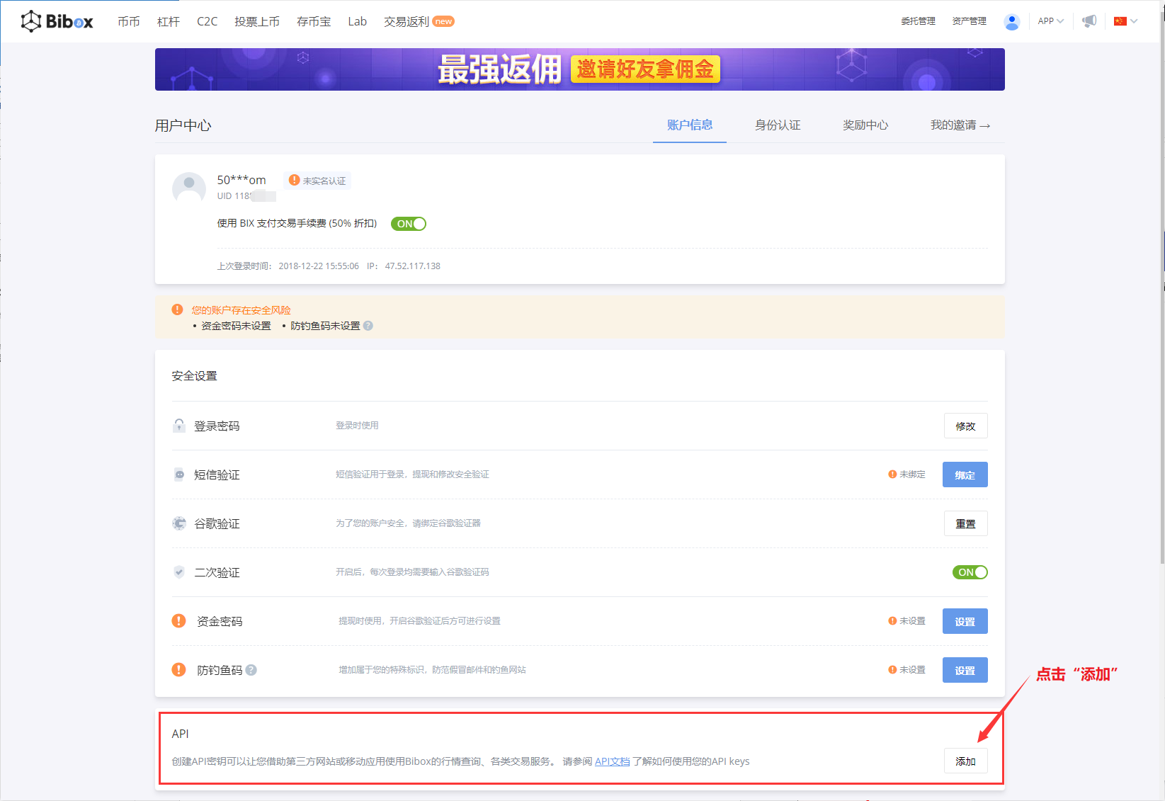The image size is (1165, 801).
Task: Click the username 50***om
Action: coord(241,180)
